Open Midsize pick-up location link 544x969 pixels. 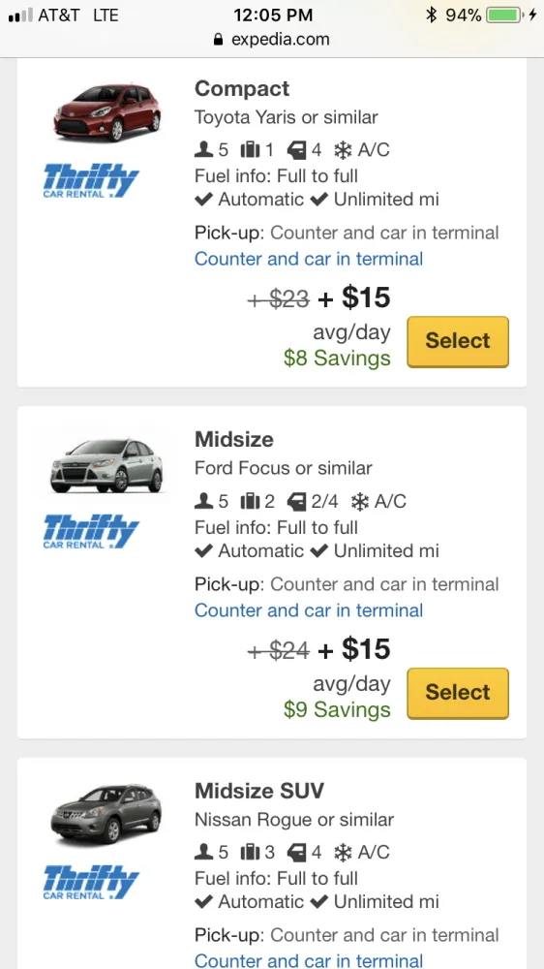click(309, 610)
